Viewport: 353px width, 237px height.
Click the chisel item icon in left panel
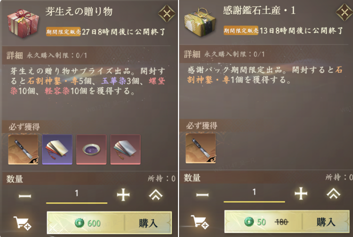[23, 149]
